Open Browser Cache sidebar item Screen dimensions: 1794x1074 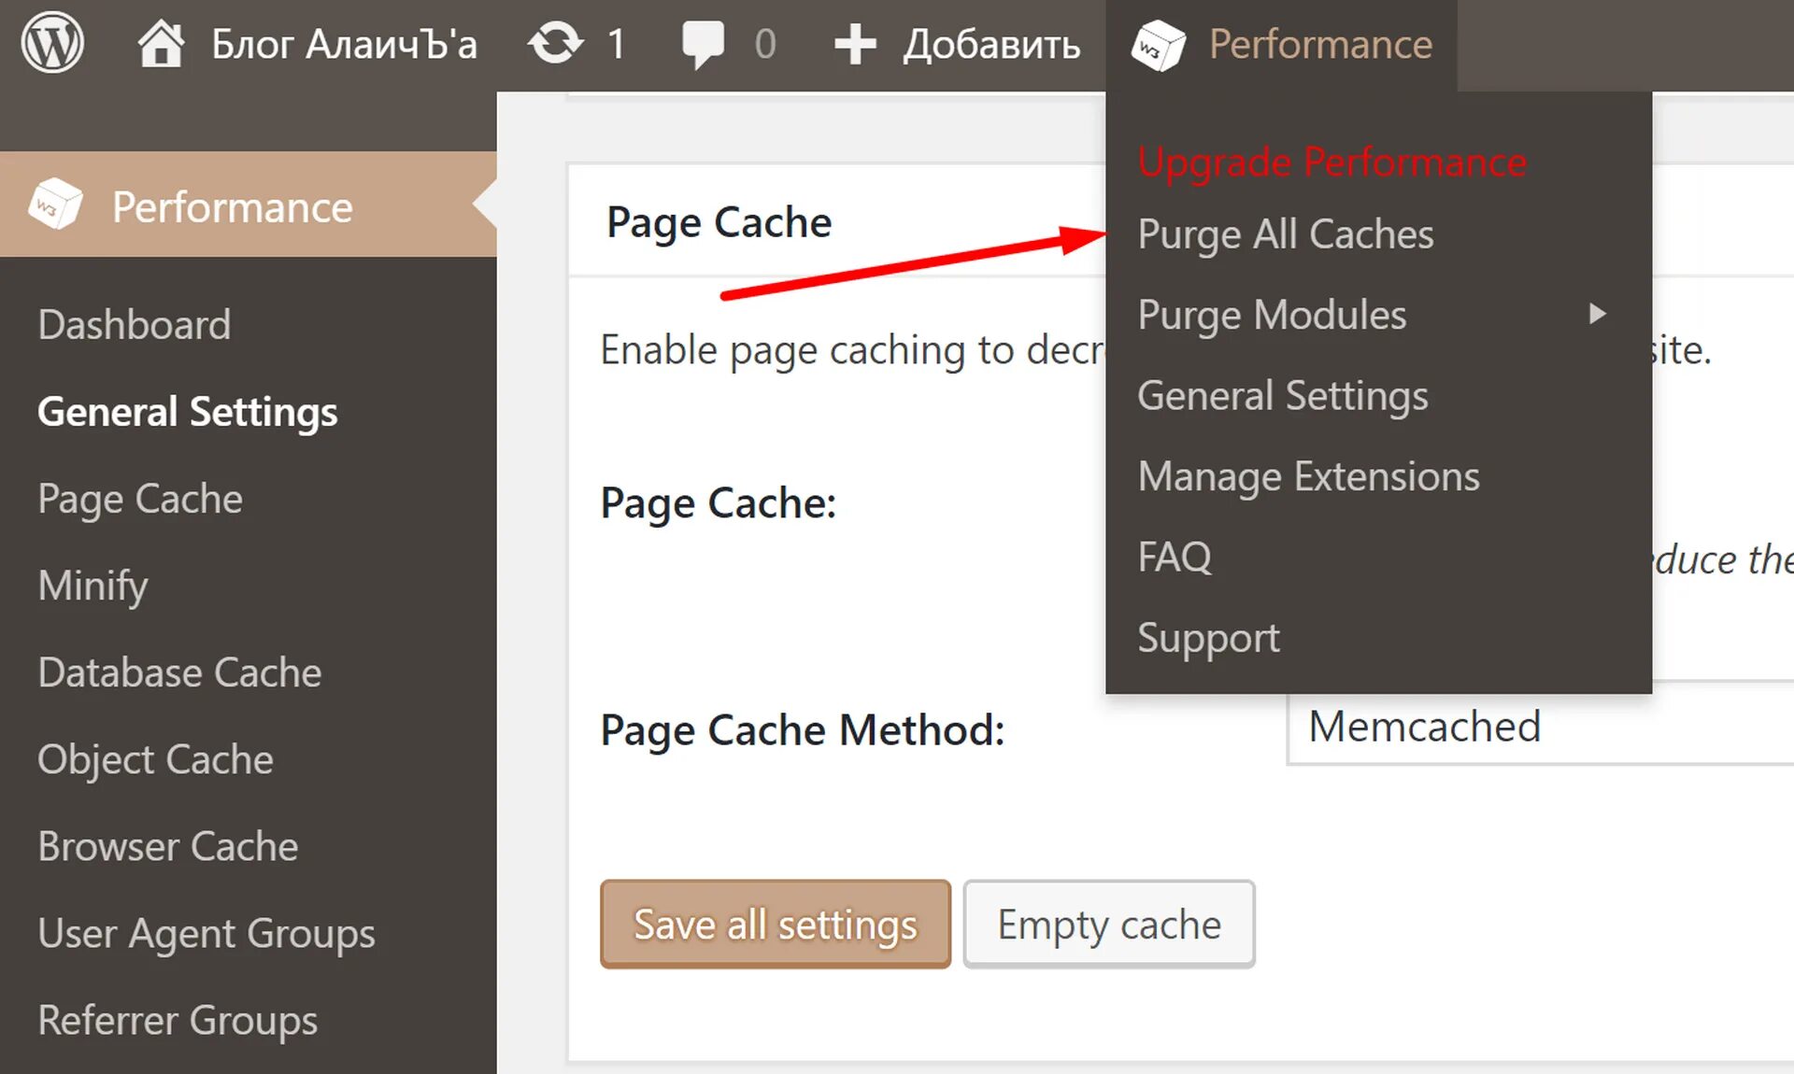(168, 846)
